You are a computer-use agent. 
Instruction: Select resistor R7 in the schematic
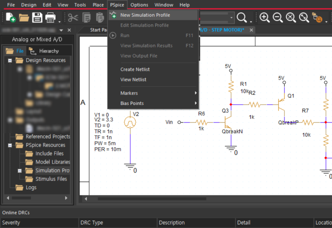308,123
